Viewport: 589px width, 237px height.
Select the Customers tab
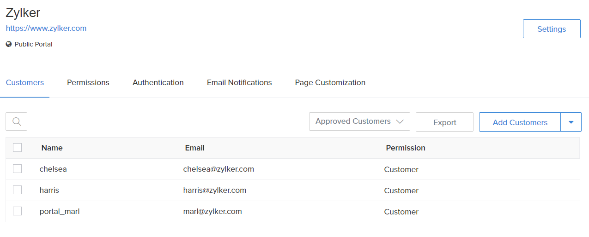[x=25, y=83]
